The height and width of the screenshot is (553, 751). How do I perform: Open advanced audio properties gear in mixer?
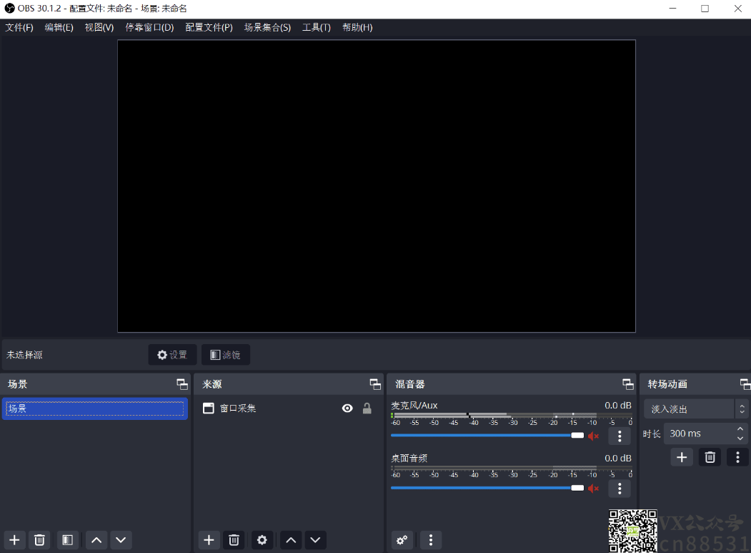point(402,540)
